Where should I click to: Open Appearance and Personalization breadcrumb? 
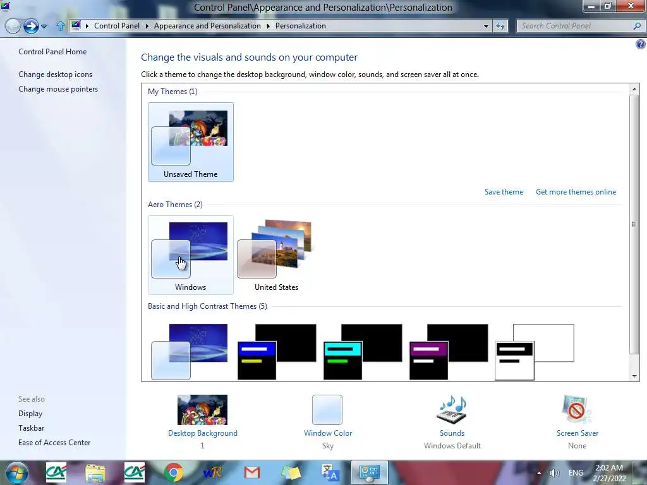point(207,25)
